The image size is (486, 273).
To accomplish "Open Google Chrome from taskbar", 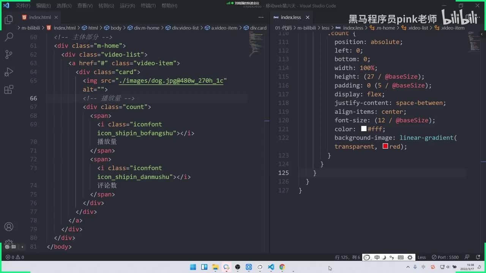I will pyautogui.click(x=282, y=267).
